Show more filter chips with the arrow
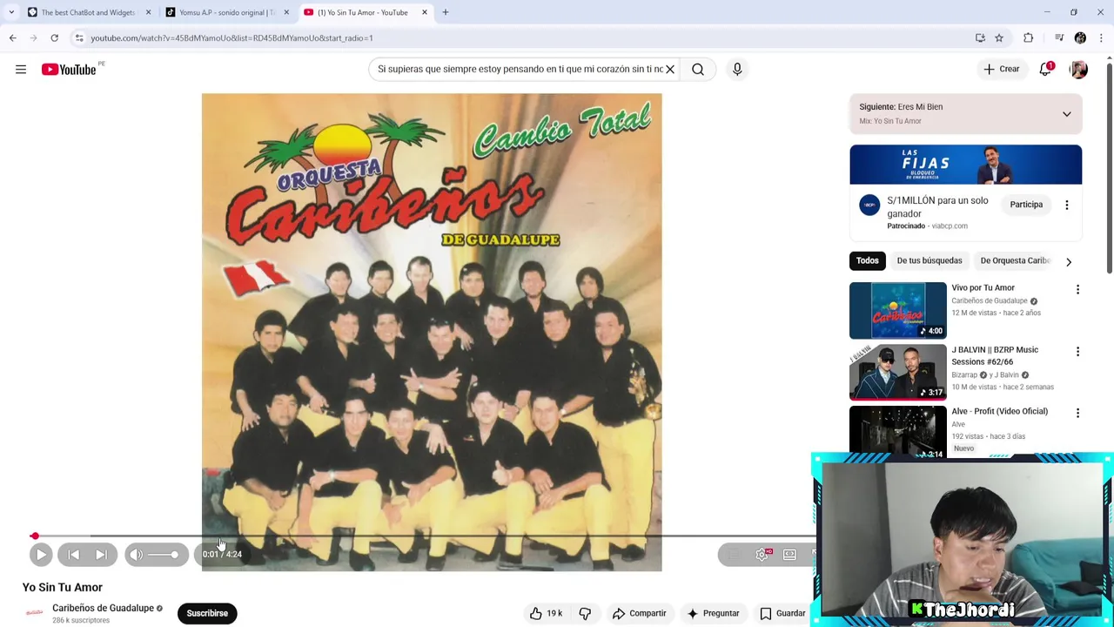Image resolution: width=1114 pixels, height=627 pixels. [x=1069, y=261]
